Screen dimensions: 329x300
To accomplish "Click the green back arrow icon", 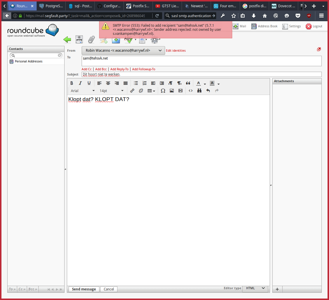I will point(67,39).
